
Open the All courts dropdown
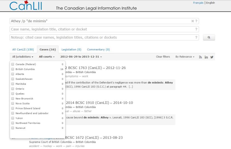click(x=47, y=57)
